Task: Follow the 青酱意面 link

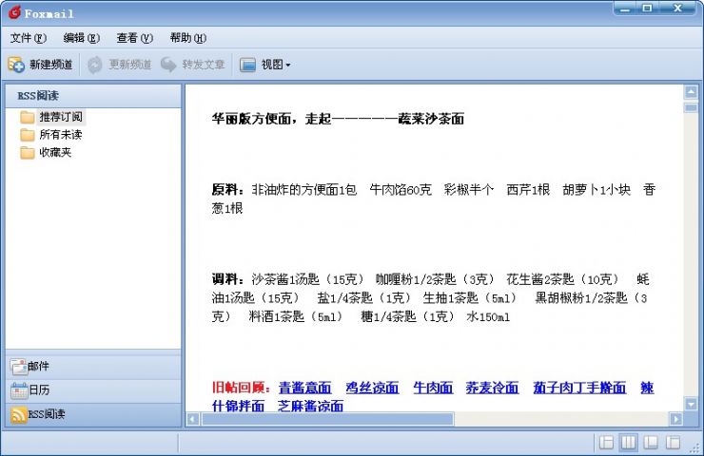Action: click(304, 388)
